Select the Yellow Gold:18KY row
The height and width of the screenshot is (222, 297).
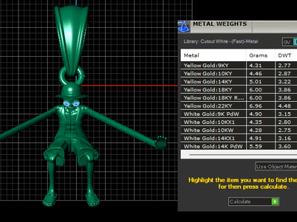point(239,89)
